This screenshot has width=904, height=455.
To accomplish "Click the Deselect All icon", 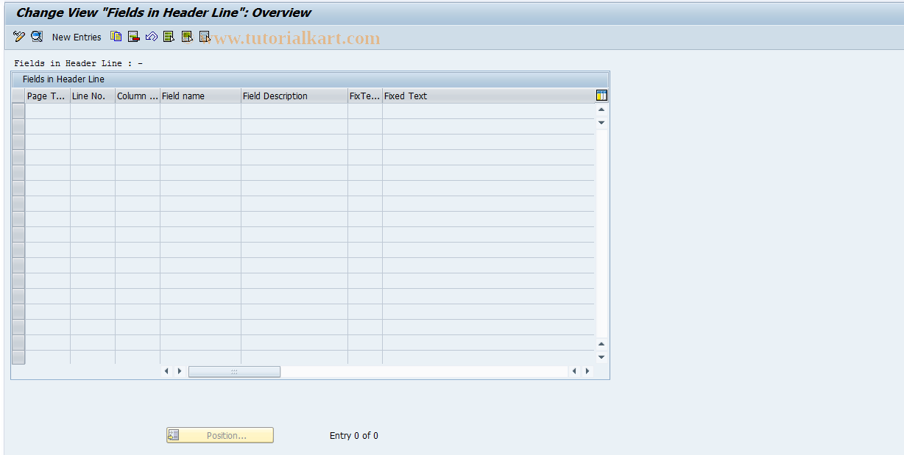I will [x=205, y=37].
